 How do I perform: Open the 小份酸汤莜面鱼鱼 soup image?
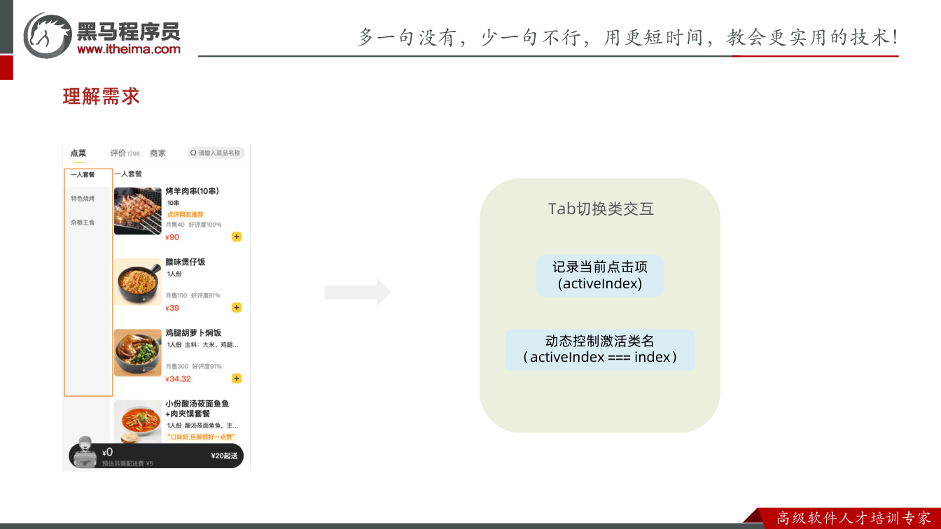point(138,422)
